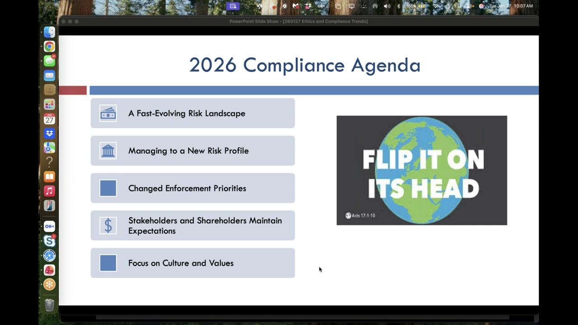Select 'Stakeholders and Shareholders Maintain Expectations' item
This screenshot has height=325, width=578.
(193, 226)
